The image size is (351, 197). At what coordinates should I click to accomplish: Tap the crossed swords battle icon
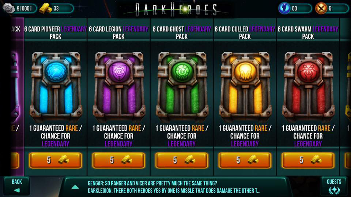[321, 8]
